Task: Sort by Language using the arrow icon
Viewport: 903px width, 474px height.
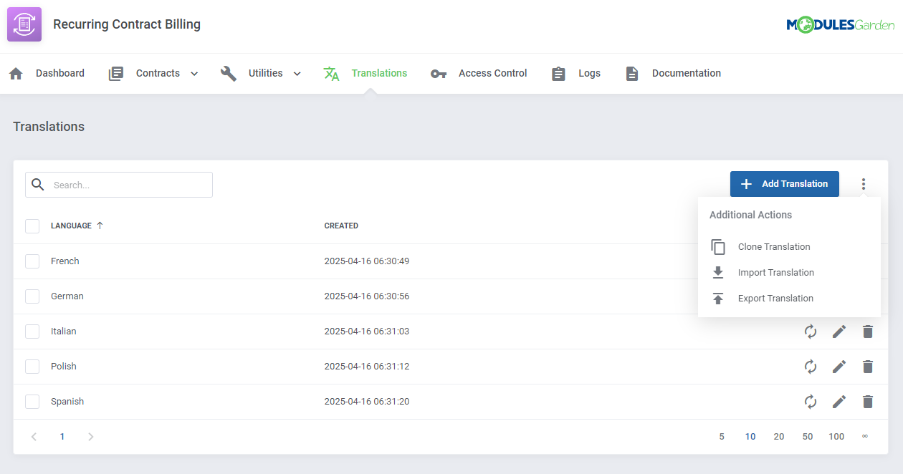Action: [x=100, y=226]
